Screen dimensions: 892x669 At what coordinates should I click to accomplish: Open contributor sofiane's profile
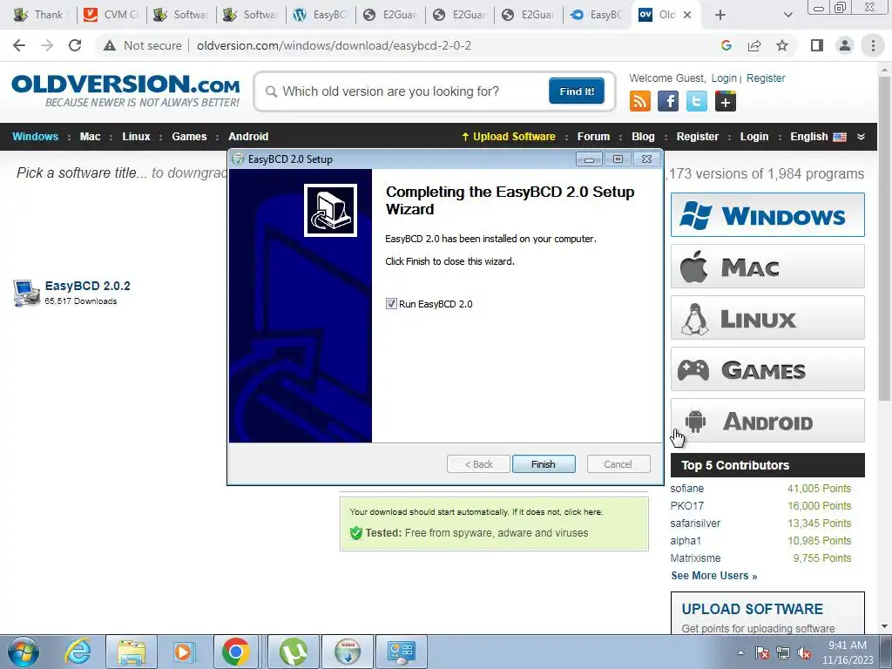(x=686, y=488)
